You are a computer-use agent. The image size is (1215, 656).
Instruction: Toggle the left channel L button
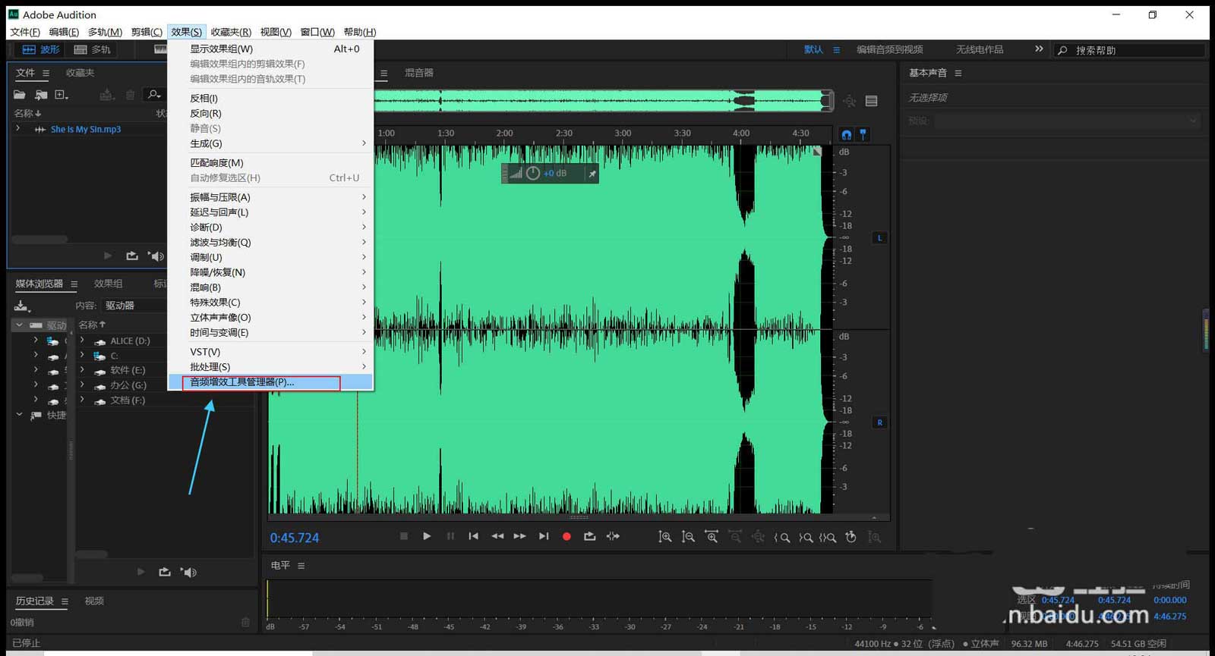(879, 238)
